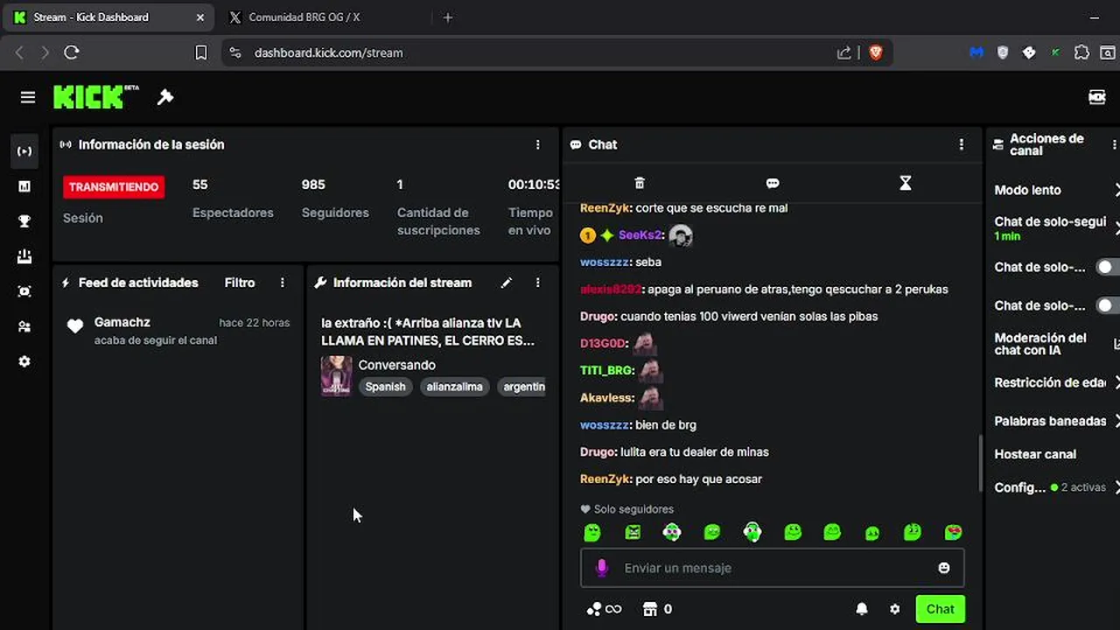Click the alianzalima tag
1120x630 pixels.
pos(454,387)
